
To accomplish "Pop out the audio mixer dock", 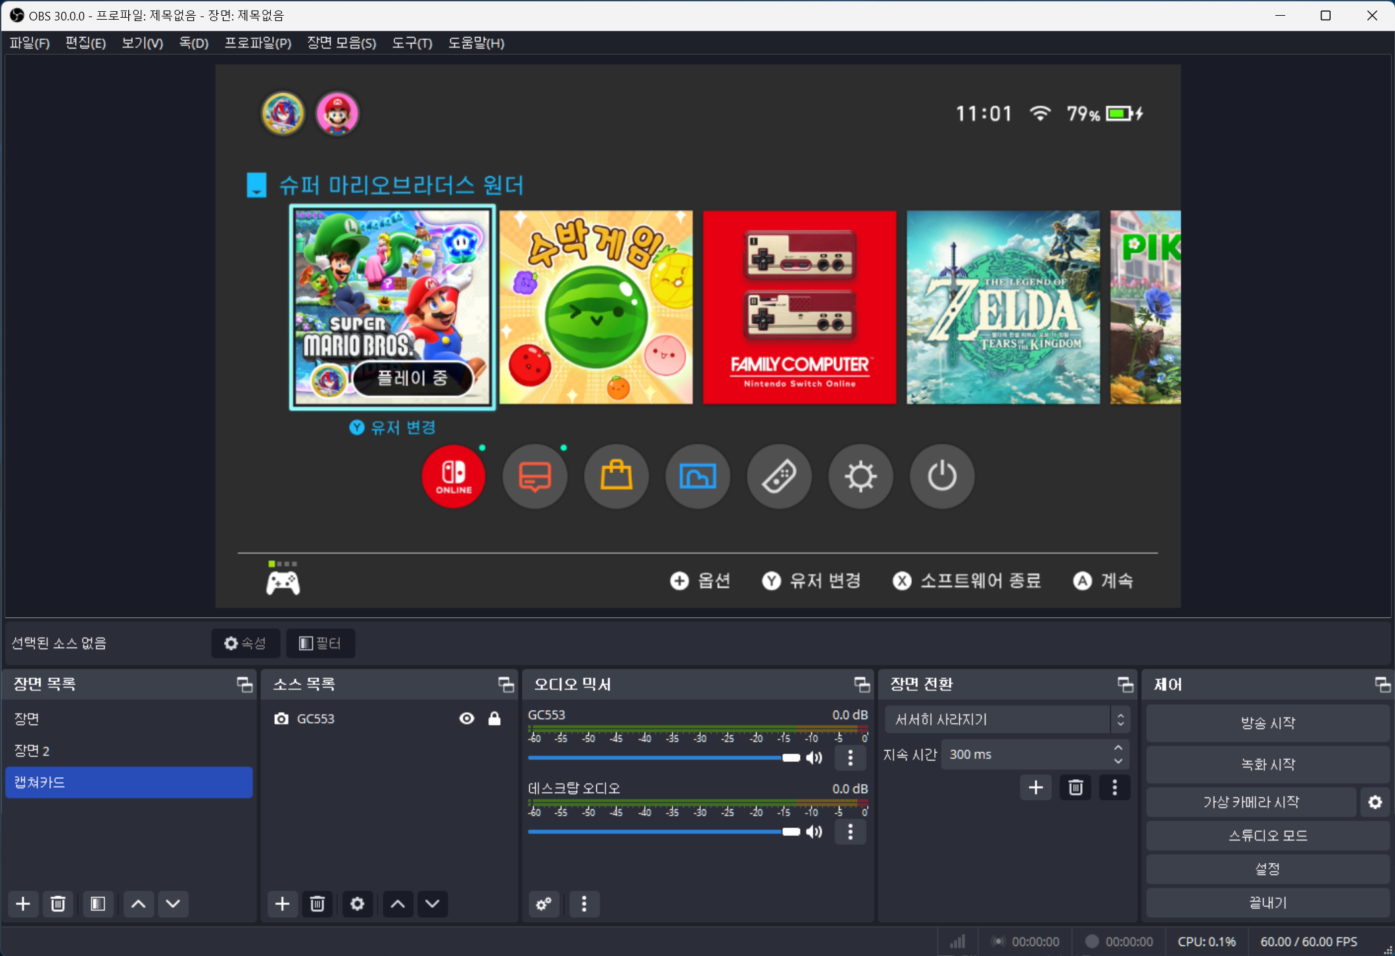I will 861,684.
